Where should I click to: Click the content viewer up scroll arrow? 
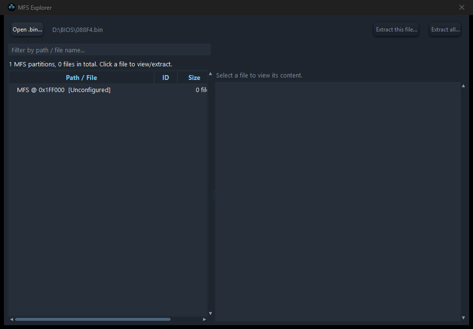[463, 86]
